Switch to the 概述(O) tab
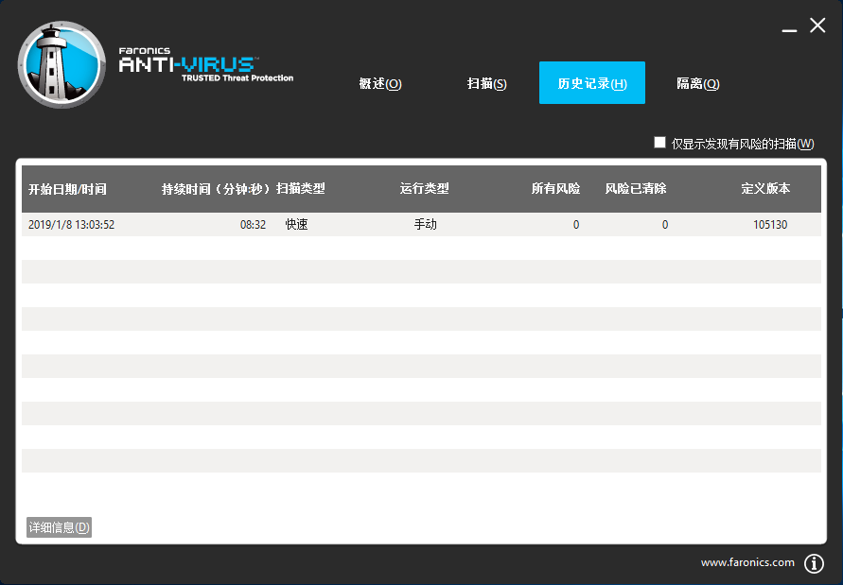Screen dimensions: 843x585 [x=380, y=84]
